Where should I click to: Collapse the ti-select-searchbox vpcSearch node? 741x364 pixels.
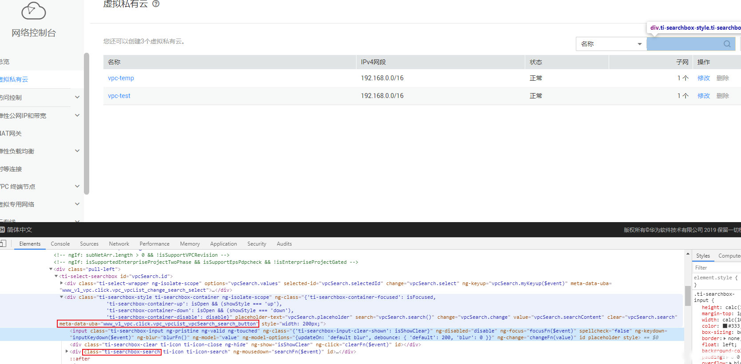(x=56, y=276)
